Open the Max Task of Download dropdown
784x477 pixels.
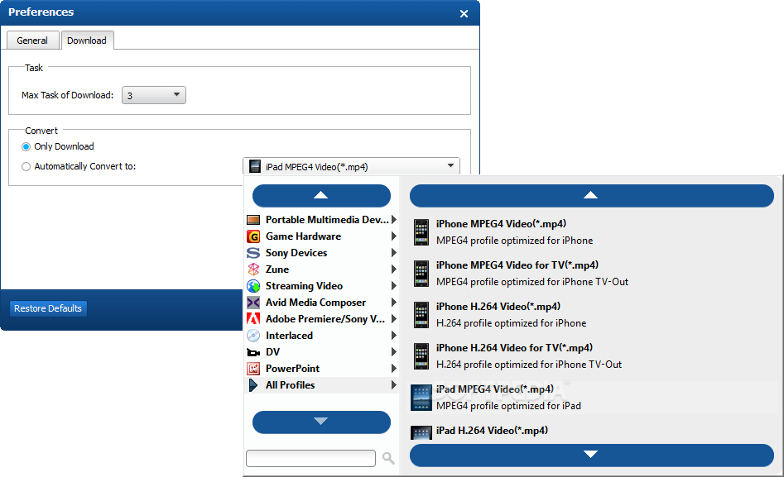154,95
